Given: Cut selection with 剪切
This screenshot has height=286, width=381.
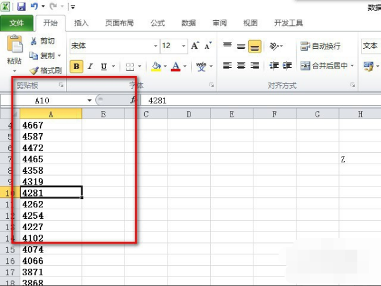Looking at the screenshot, I should (43, 41).
